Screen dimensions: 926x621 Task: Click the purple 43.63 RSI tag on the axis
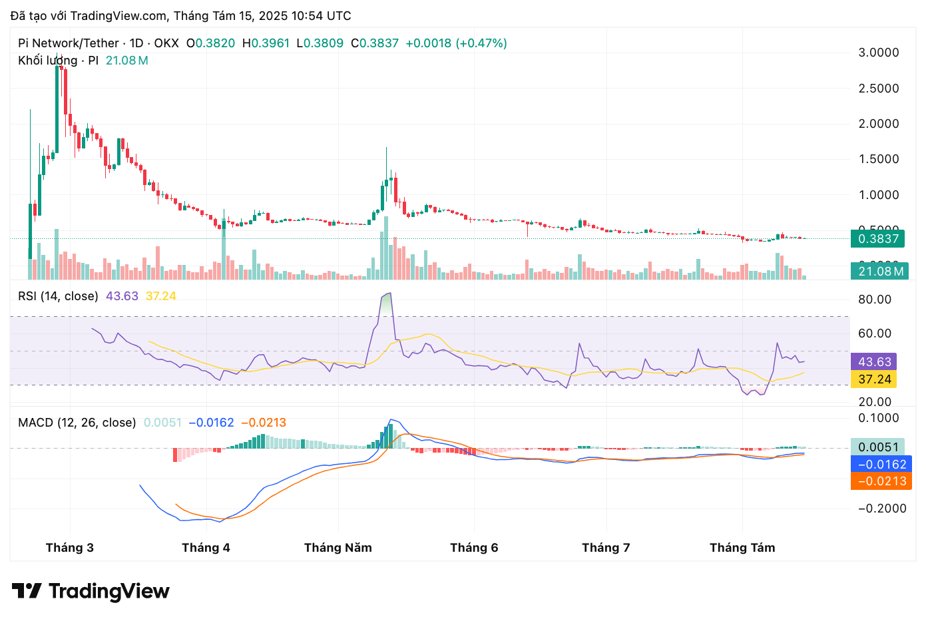[873, 362]
